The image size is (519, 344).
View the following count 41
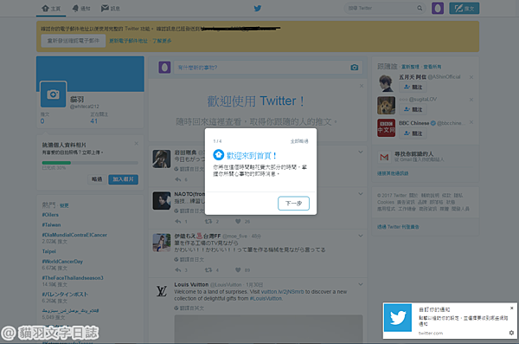94,121
